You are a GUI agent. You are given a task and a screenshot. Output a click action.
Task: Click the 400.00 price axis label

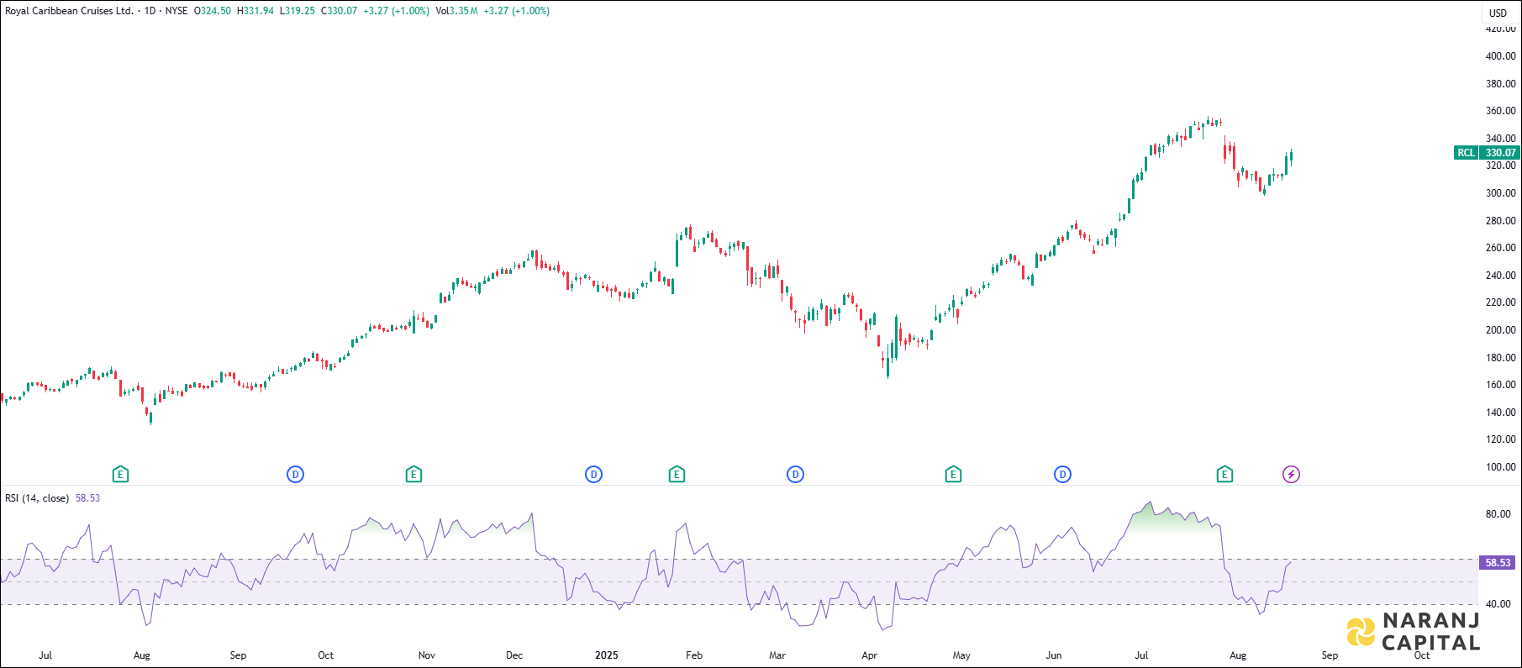coord(1500,56)
